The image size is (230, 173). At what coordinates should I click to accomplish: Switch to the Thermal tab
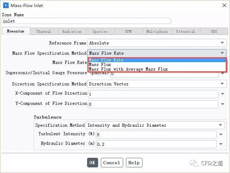(43, 31)
